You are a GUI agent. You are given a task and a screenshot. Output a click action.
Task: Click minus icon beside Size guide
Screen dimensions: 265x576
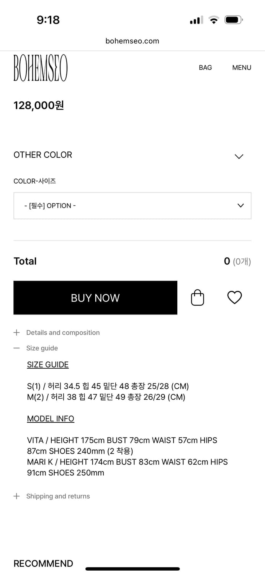16,348
